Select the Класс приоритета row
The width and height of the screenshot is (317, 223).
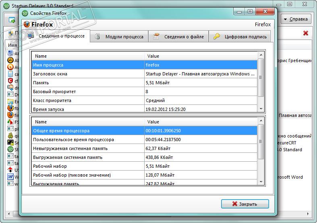point(145,100)
